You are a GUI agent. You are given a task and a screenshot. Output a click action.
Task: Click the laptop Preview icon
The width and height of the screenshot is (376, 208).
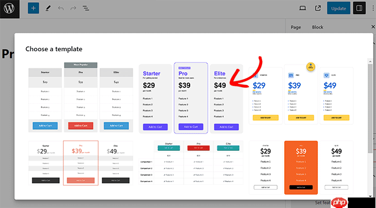302,8
